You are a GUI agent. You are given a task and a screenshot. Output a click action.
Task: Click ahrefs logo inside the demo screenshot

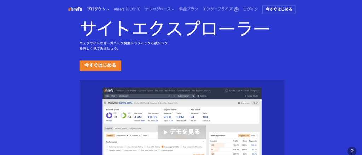(x=109, y=91)
